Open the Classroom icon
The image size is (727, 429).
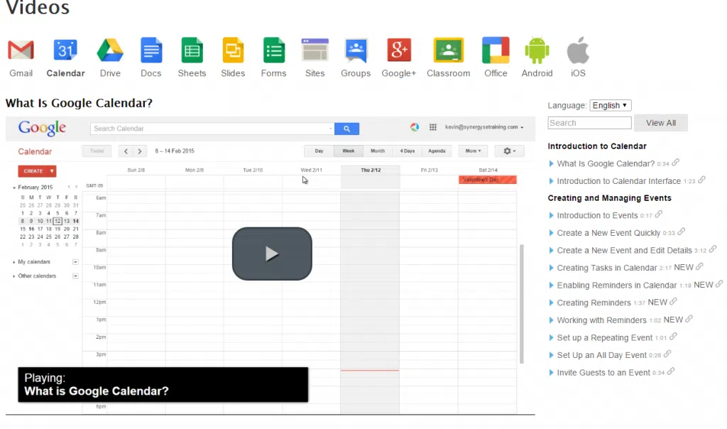(449, 50)
